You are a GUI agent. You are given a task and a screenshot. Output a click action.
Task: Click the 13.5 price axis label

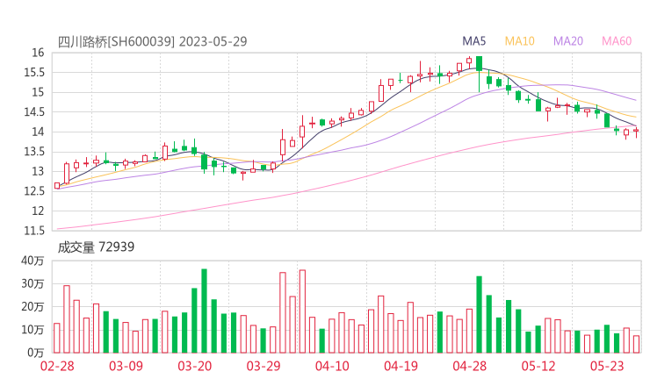pos(34,152)
